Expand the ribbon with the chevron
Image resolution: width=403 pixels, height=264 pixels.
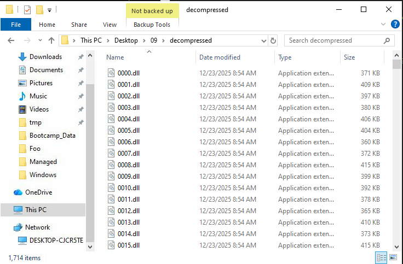pos(383,24)
